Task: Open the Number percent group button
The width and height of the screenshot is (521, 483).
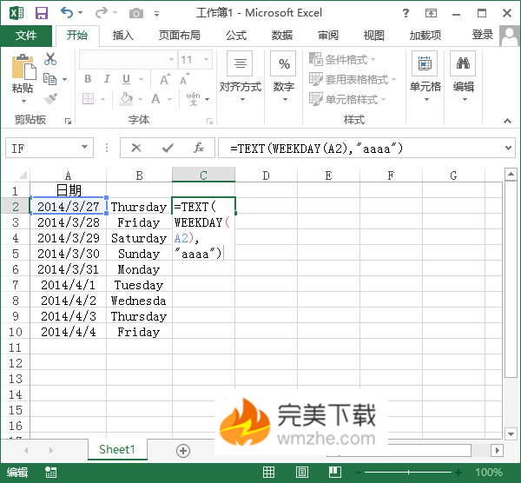Action: click(x=283, y=76)
